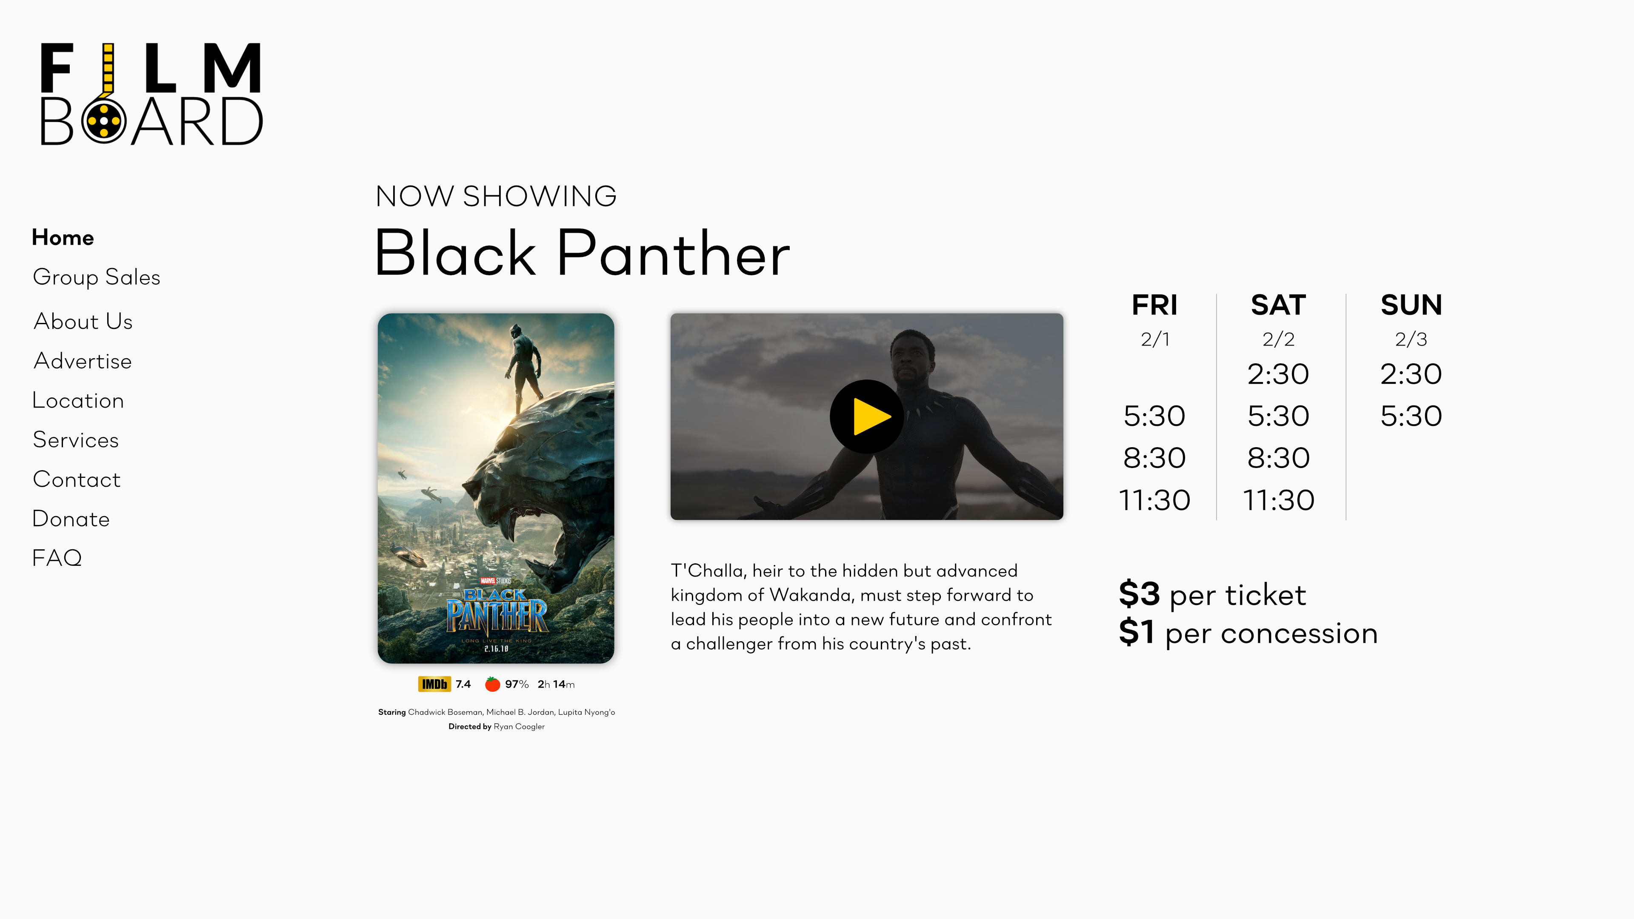Image resolution: width=1634 pixels, height=919 pixels.
Task: Pick the Friday 11:30 showtime
Action: click(x=1154, y=500)
